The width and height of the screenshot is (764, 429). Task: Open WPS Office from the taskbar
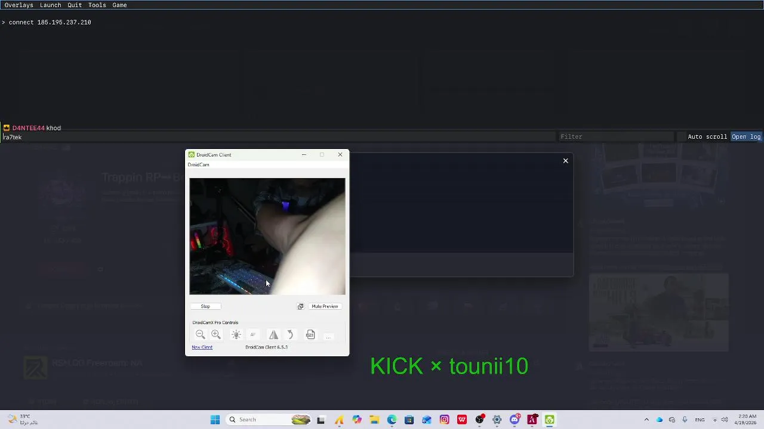click(x=462, y=420)
